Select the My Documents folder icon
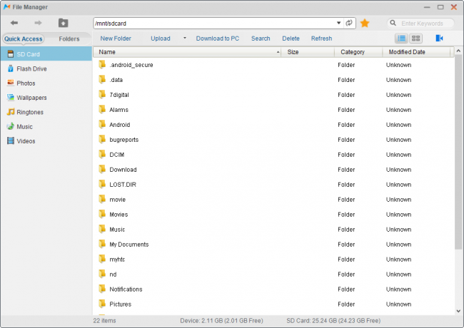464x328 pixels. click(102, 244)
